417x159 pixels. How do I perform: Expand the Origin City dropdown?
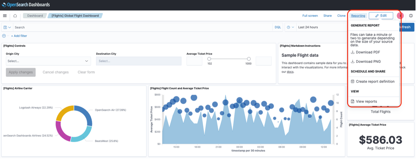(x=48, y=61)
